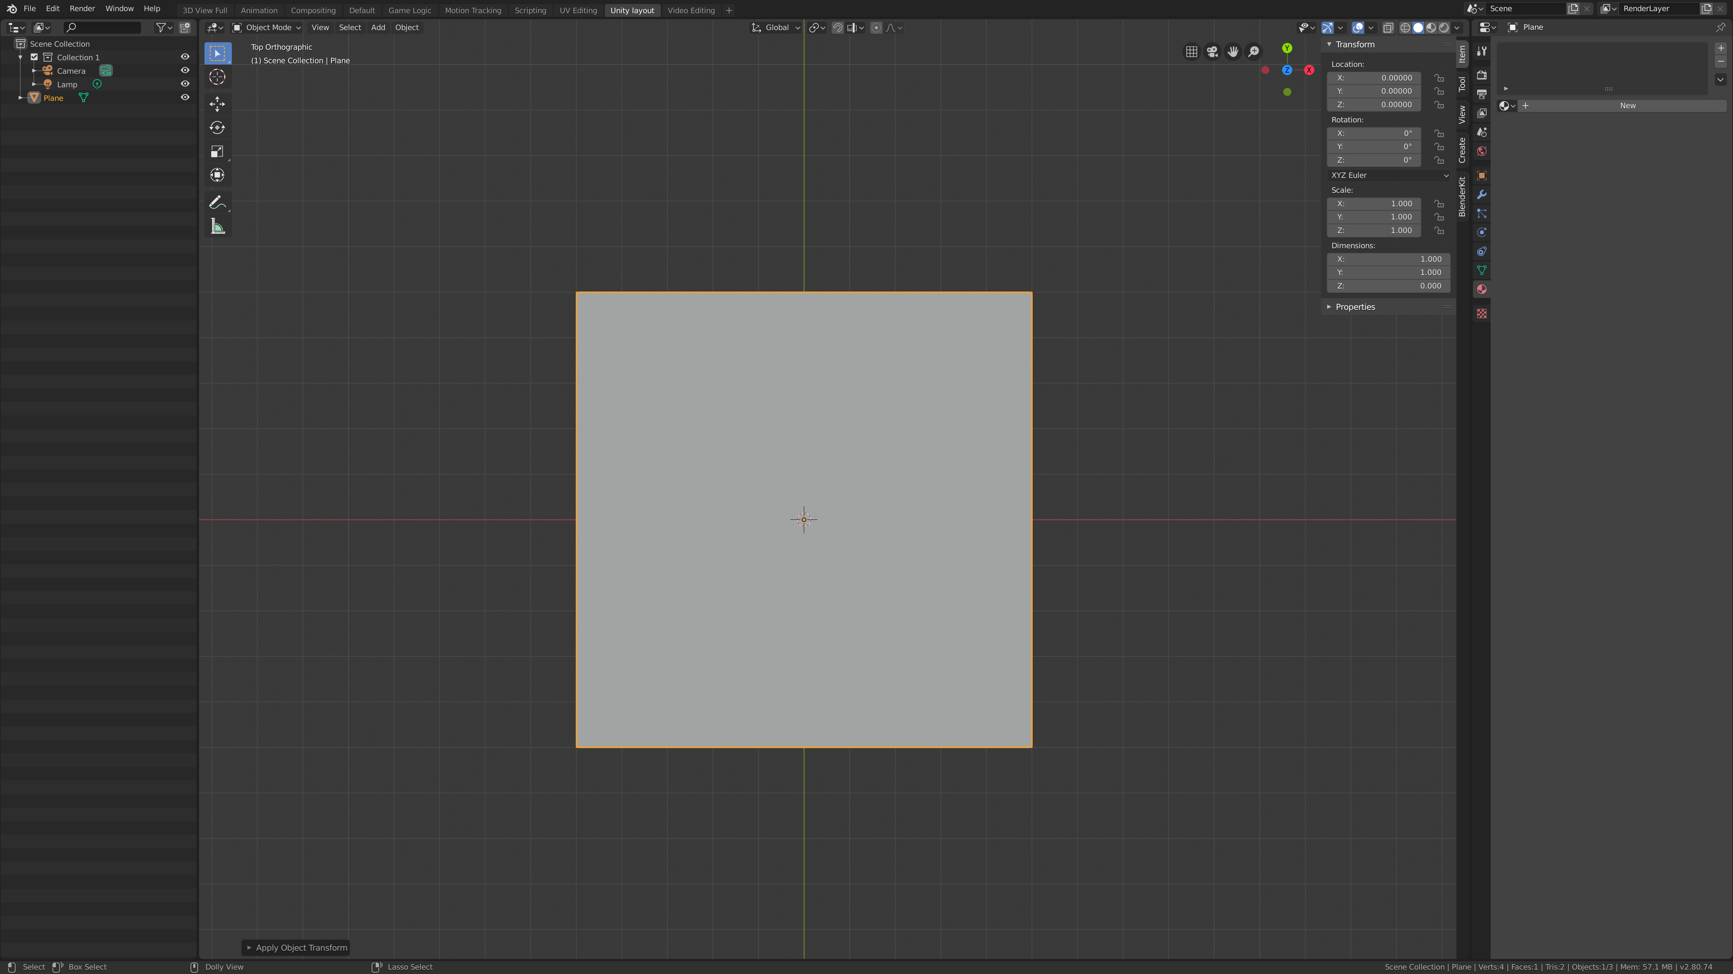Open the File menu
The height and width of the screenshot is (974, 1733).
pyautogui.click(x=29, y=9)
